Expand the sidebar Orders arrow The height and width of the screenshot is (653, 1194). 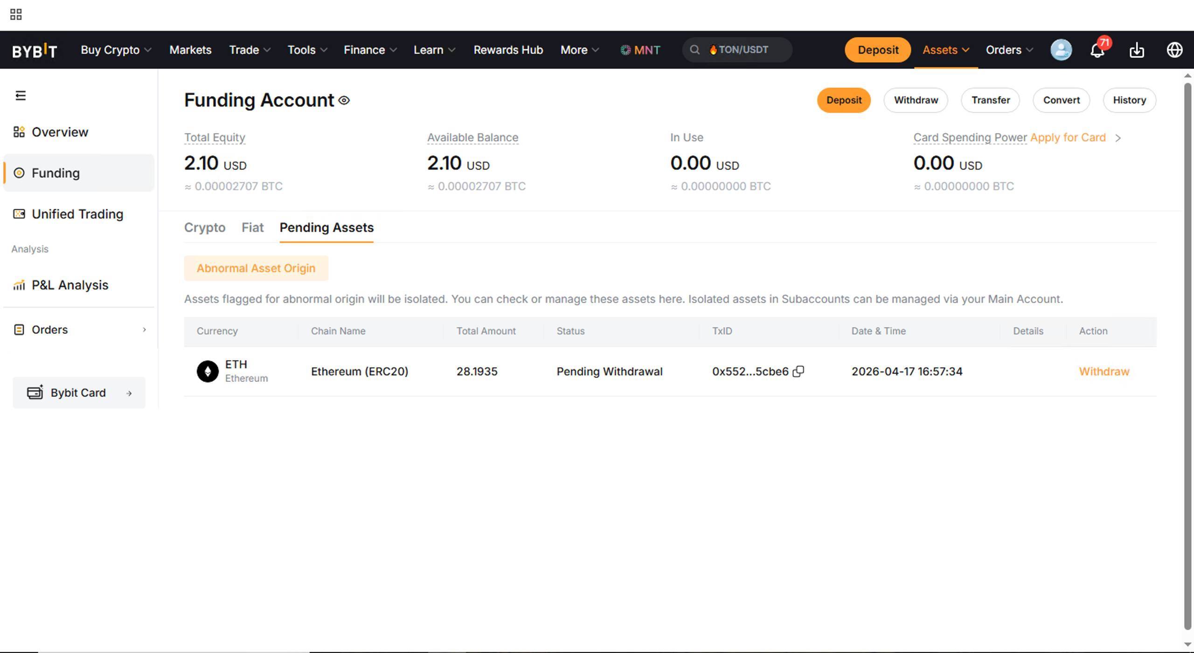[x=144, y=330]
